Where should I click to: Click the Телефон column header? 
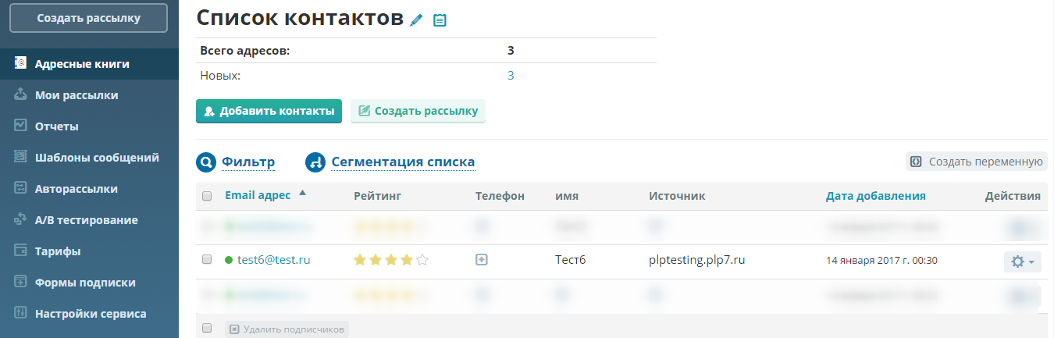(x=500, y=196)
